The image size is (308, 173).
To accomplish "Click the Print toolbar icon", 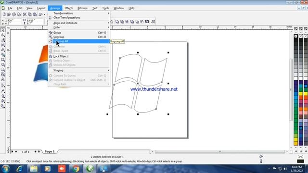I will pyautogui.click(x=19, y=14).
